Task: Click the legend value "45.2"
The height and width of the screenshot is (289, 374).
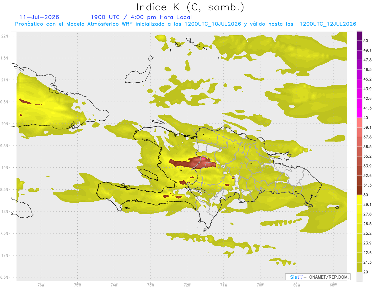Action: pyautogui.click(x=368, y=79)
